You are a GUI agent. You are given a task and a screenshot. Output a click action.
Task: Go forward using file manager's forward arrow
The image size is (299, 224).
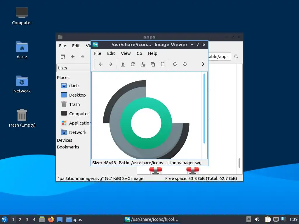[x=82, y=57]
